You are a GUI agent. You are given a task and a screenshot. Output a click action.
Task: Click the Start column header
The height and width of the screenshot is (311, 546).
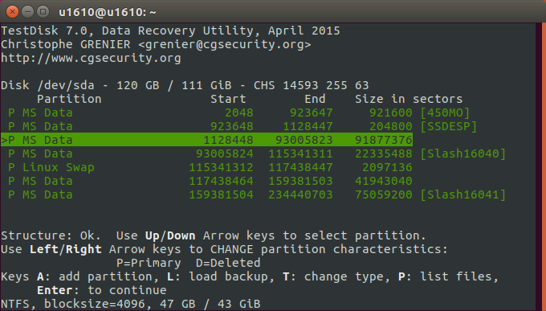pos(228,99)
